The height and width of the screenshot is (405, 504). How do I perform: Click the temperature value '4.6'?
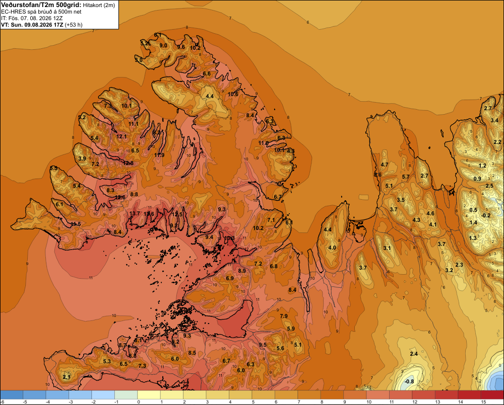coord(430,213)
